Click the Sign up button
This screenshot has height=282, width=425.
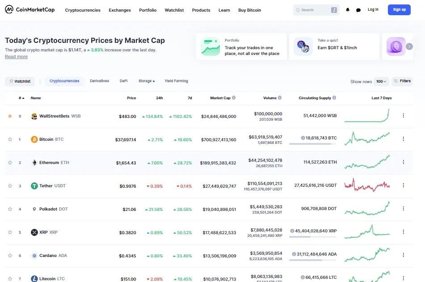pos(399,10)
